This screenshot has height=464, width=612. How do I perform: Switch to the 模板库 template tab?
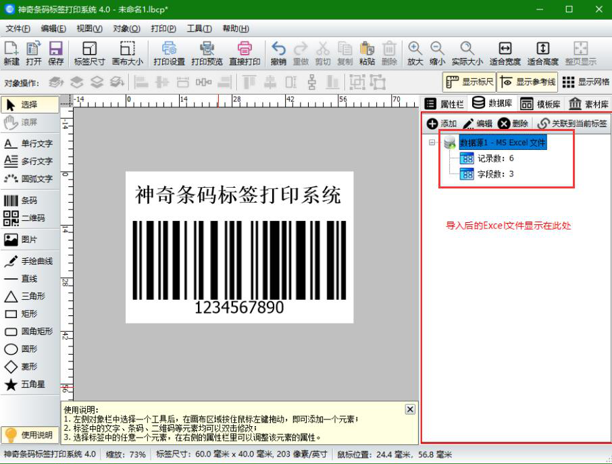click(546, 103)
